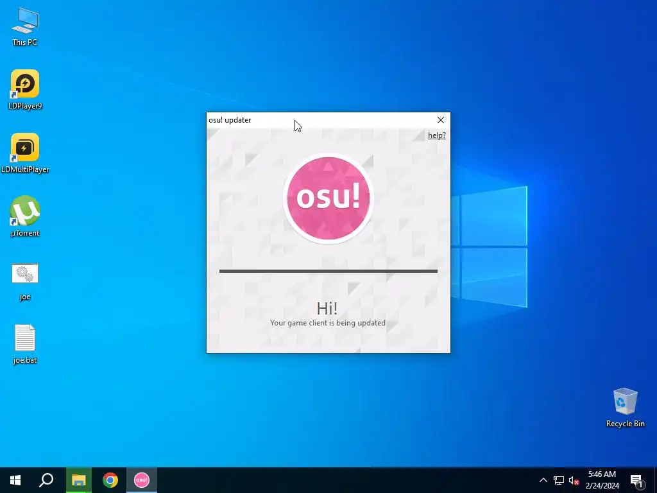Open File Explorer from the taskbar

[x=78, y=480]
